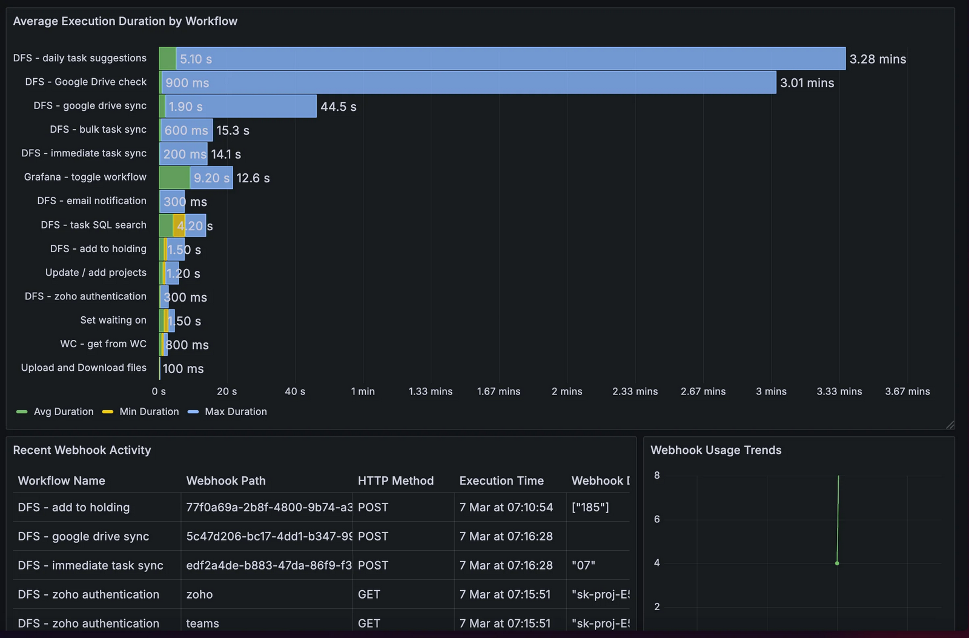Click the green data point in Webhook Usage Trends

[838, 563]
